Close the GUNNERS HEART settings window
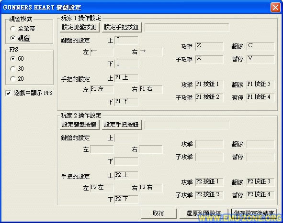The width and height of the screenshot is (283, 223). (x=275, y=7)
